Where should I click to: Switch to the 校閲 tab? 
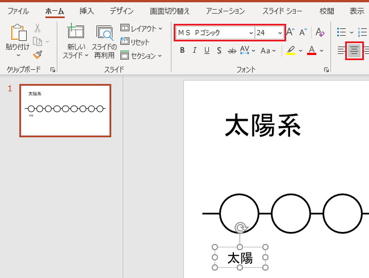(326, 11)
